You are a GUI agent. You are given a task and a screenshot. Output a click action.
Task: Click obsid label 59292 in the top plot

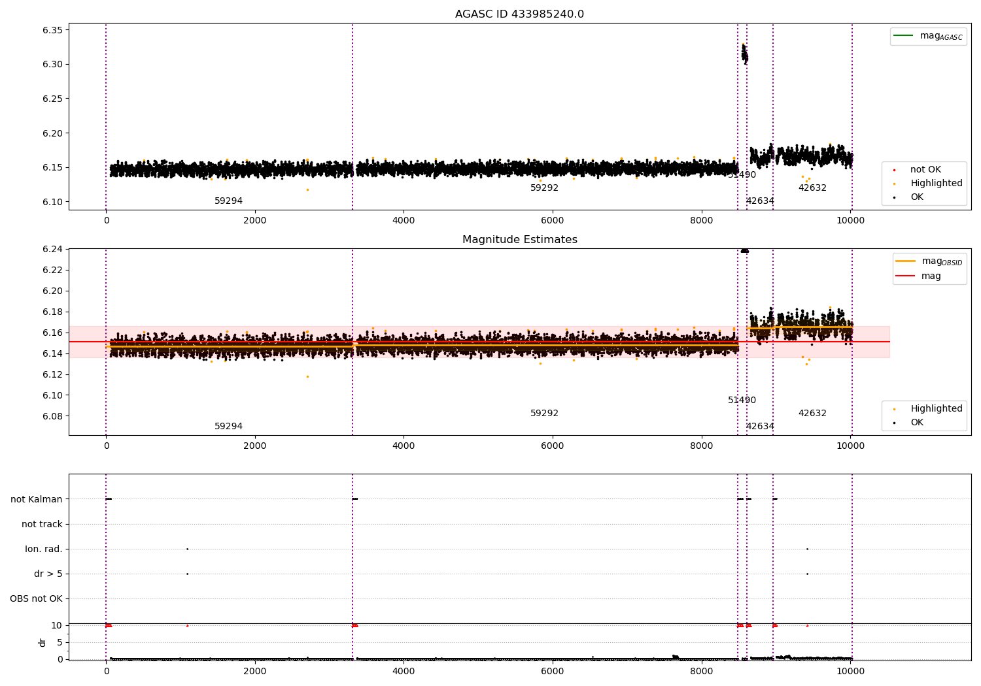pos(544,188)
